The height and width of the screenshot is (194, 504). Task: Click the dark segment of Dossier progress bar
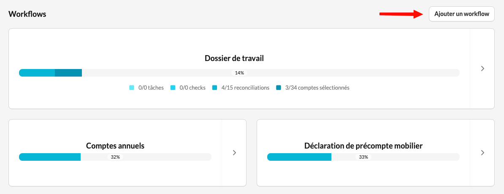68,73
